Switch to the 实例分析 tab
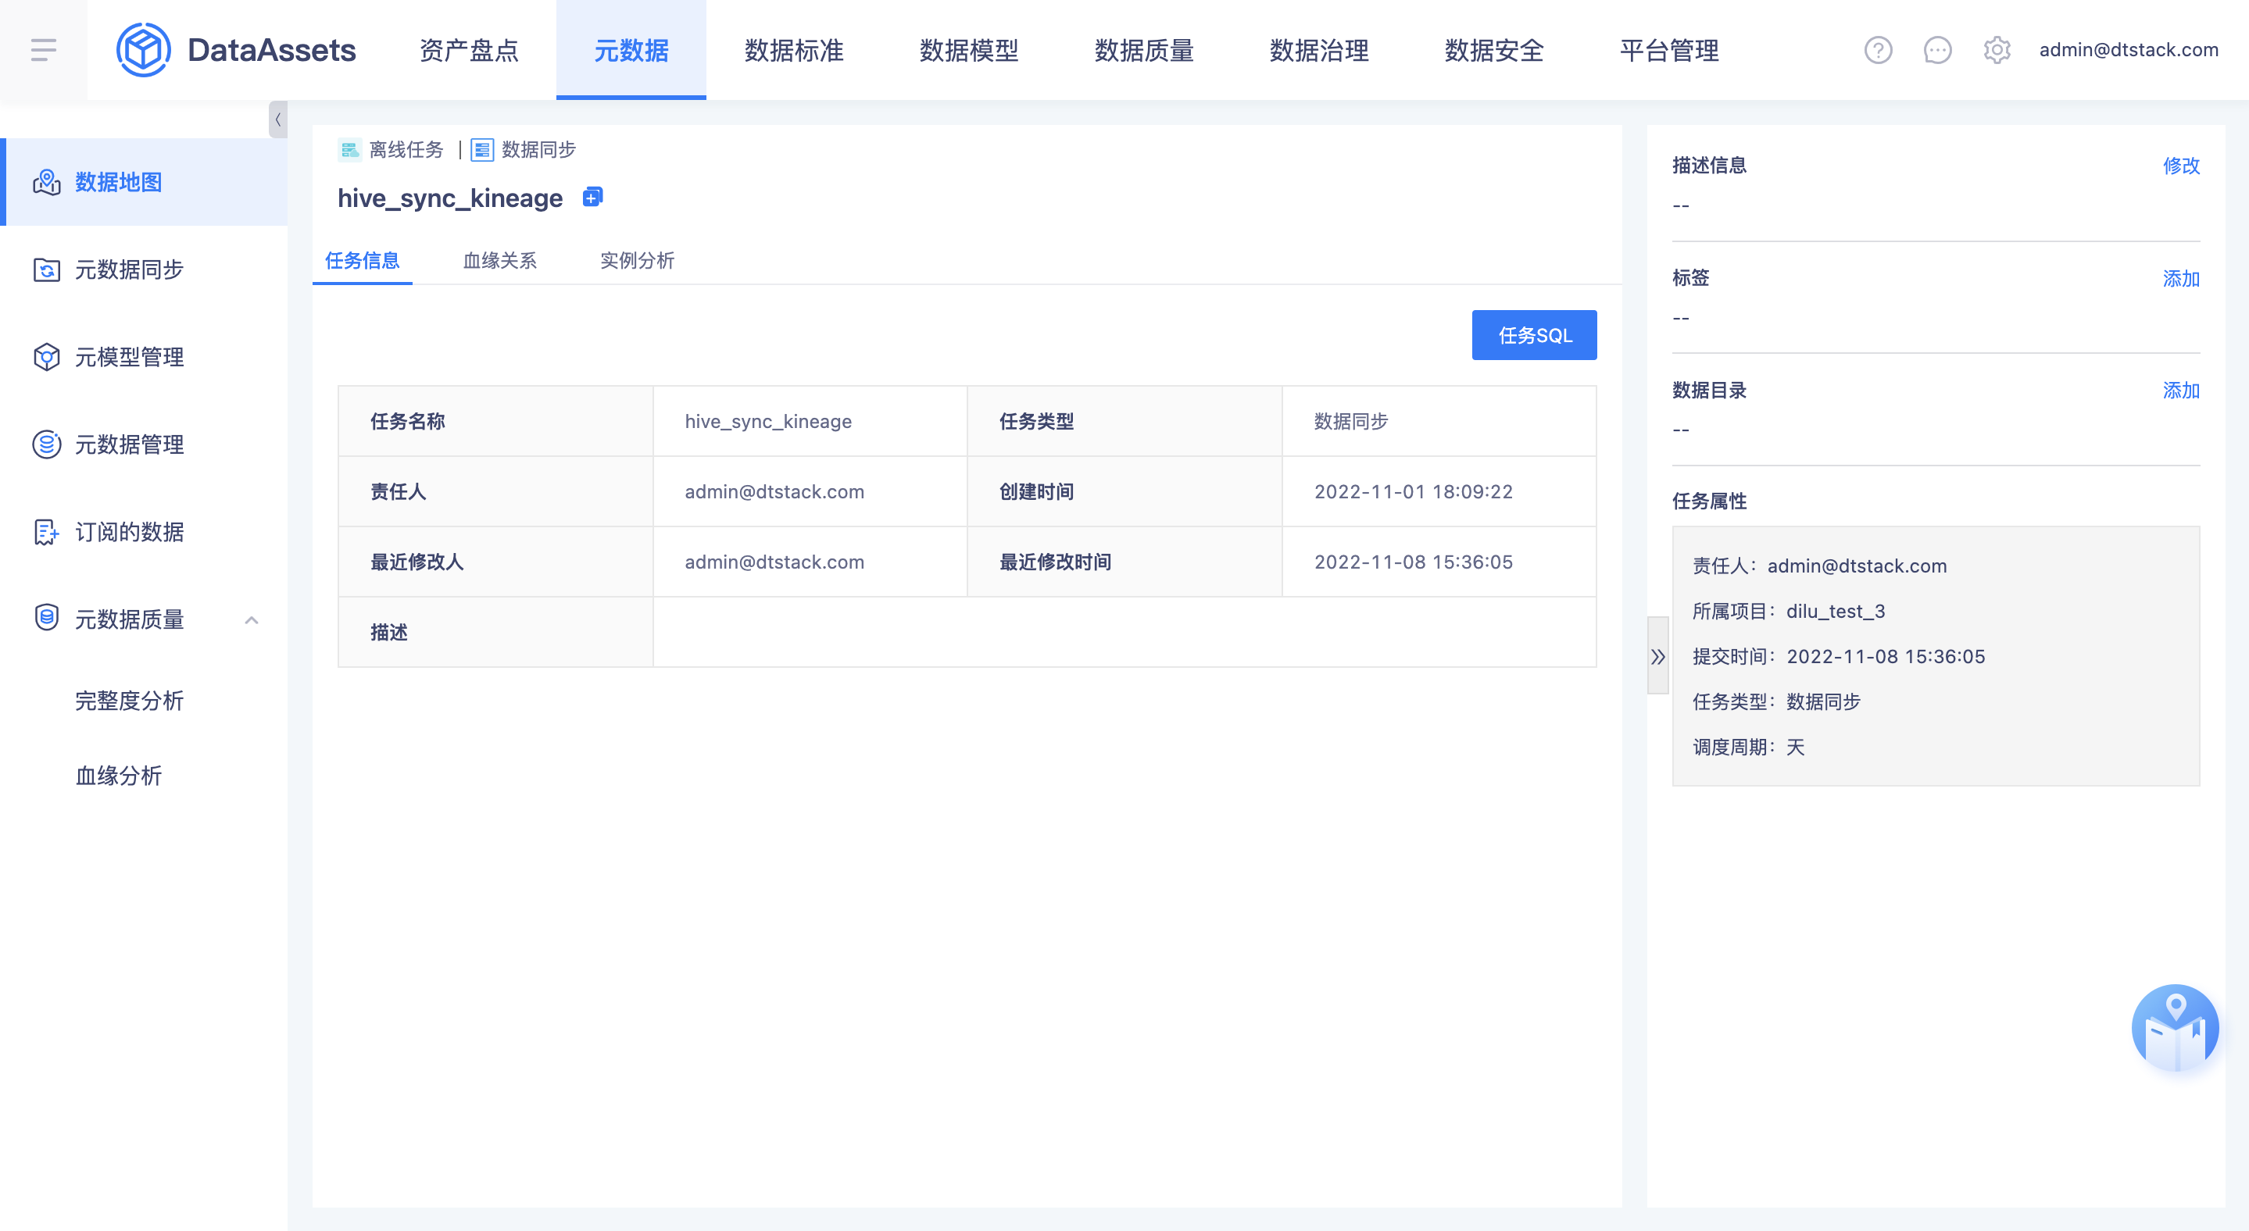 (638, 260)
